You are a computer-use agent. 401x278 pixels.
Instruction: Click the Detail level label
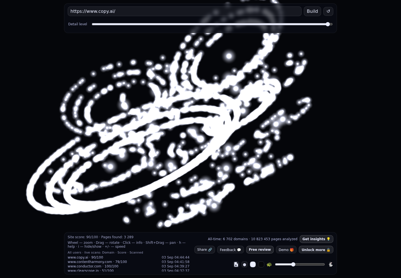click(x=78, y=24)
